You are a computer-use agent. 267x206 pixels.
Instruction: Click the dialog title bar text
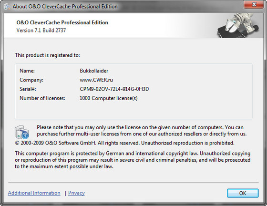(x=65, y=7)
